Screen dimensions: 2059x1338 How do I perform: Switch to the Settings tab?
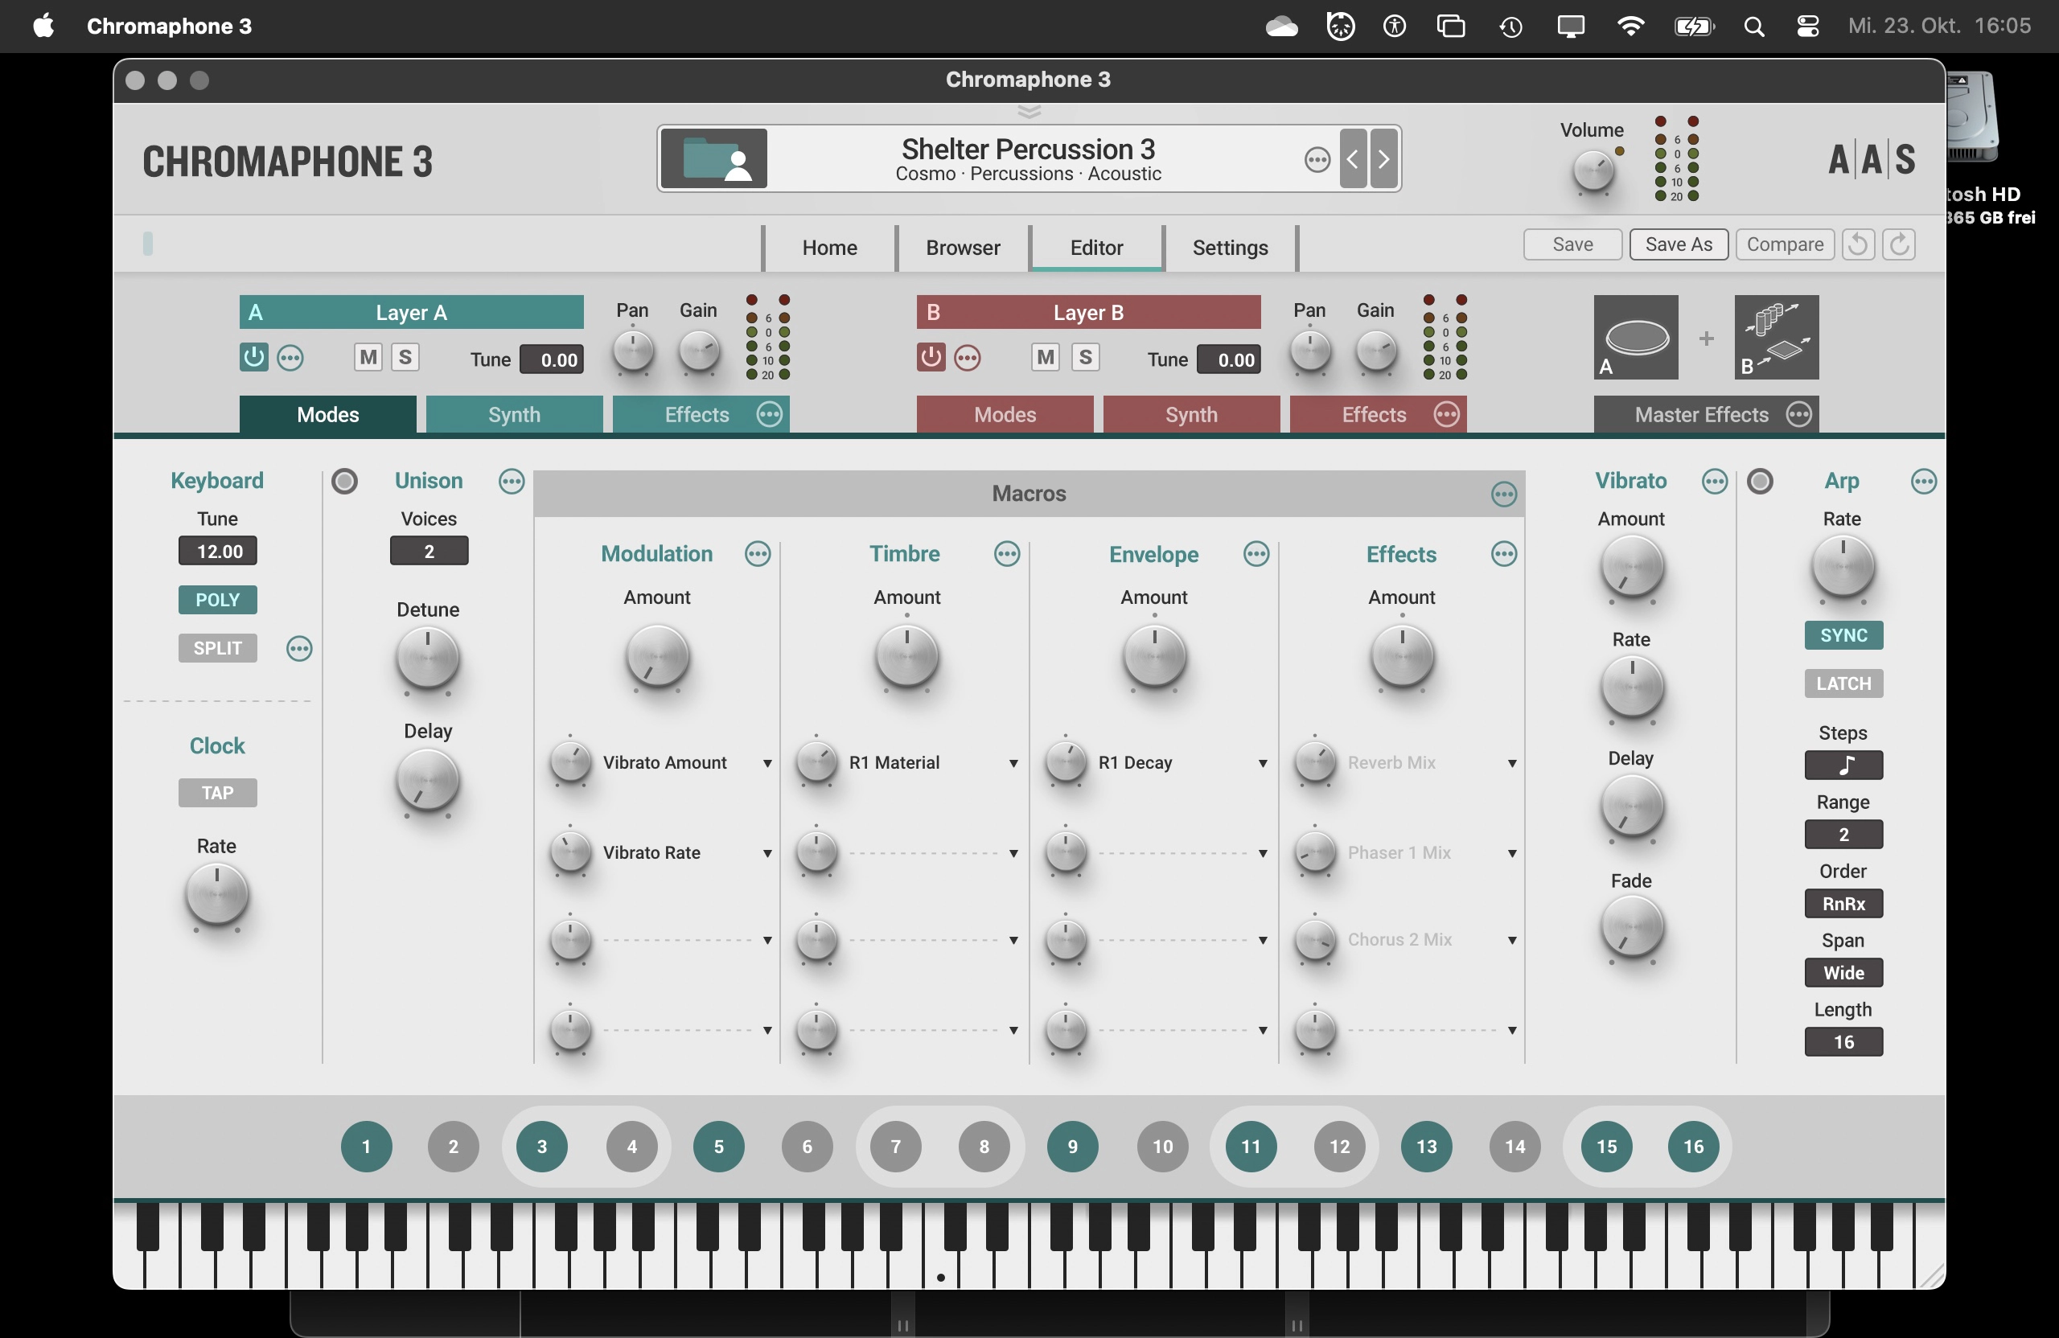tap(1231, 248)
